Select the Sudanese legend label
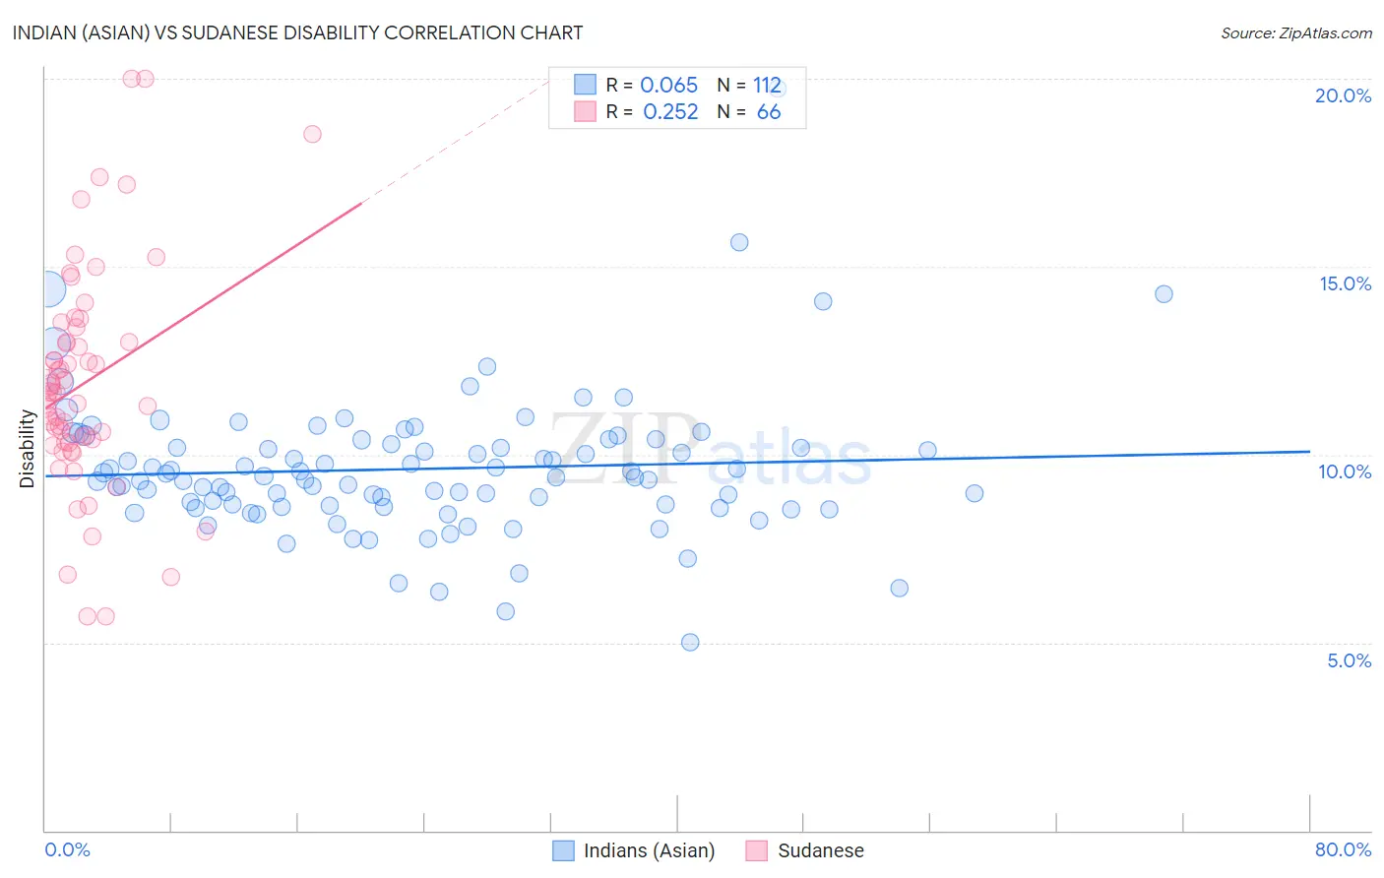This screenshot has width=1384, height=878. coord(821,850)
